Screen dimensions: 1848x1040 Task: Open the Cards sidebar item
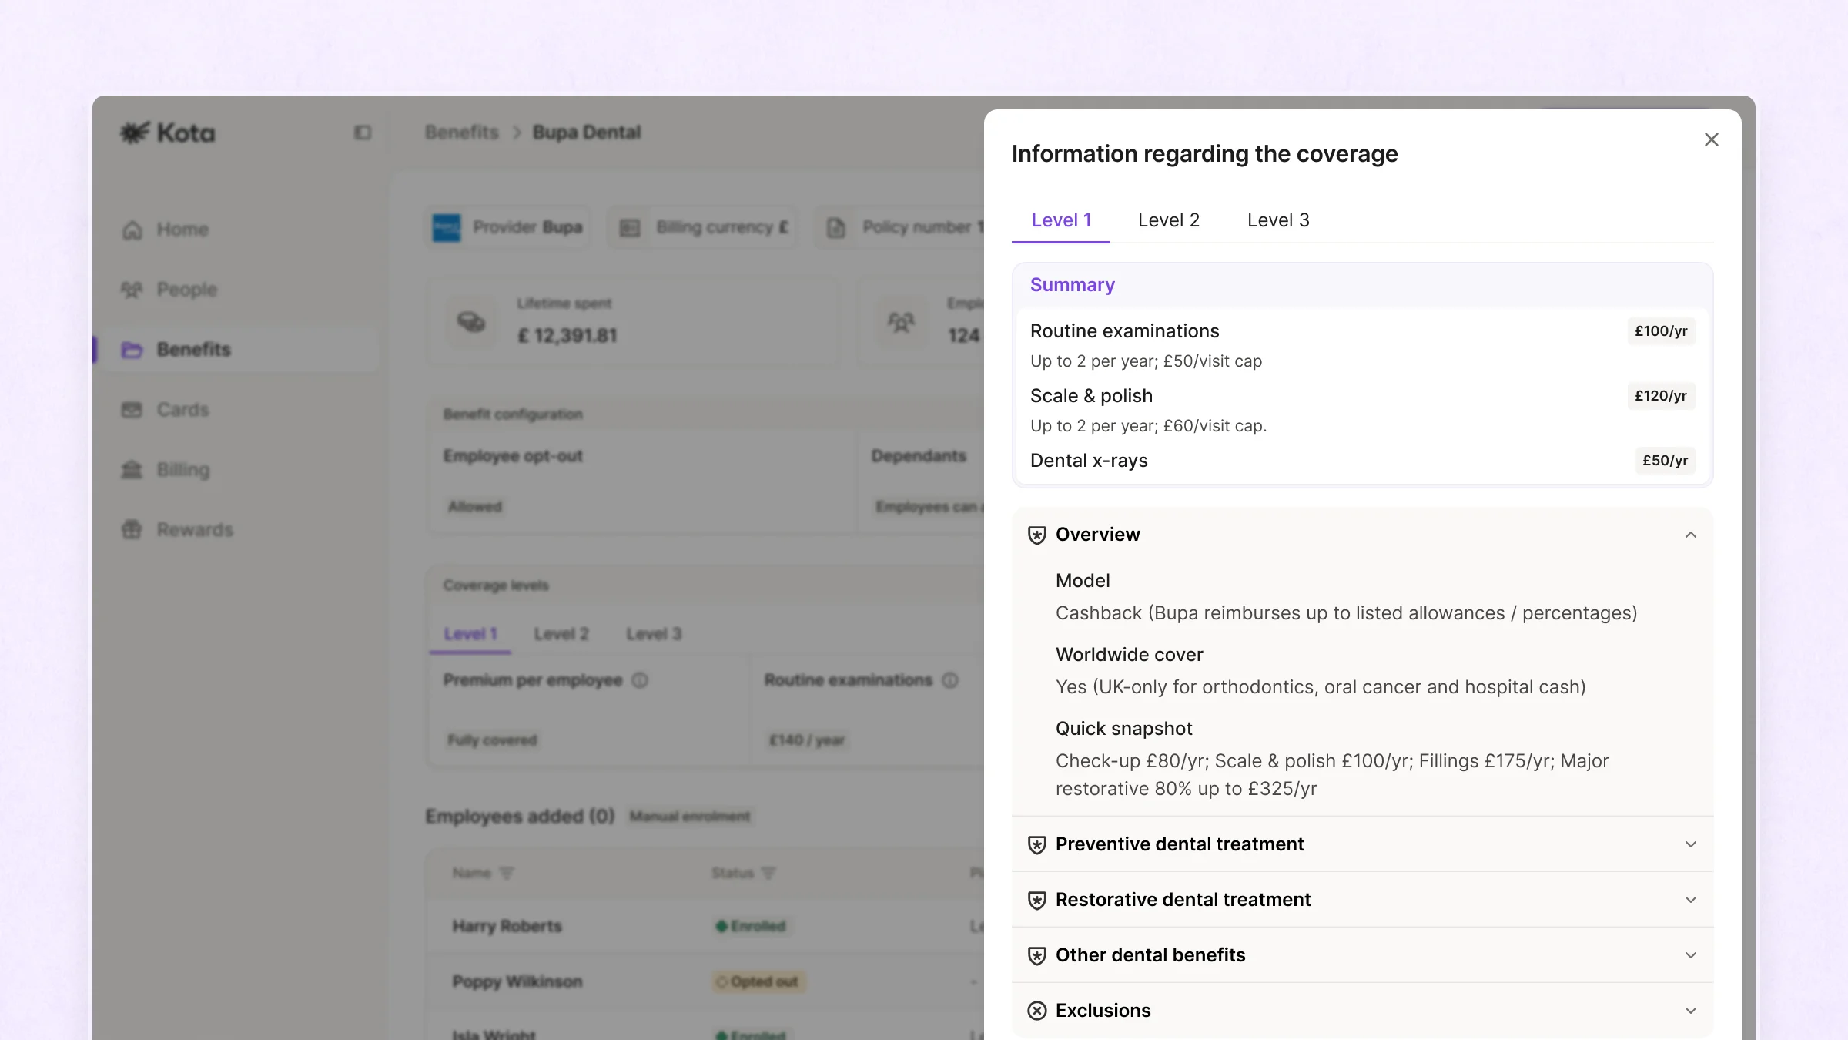click(182, 410)
